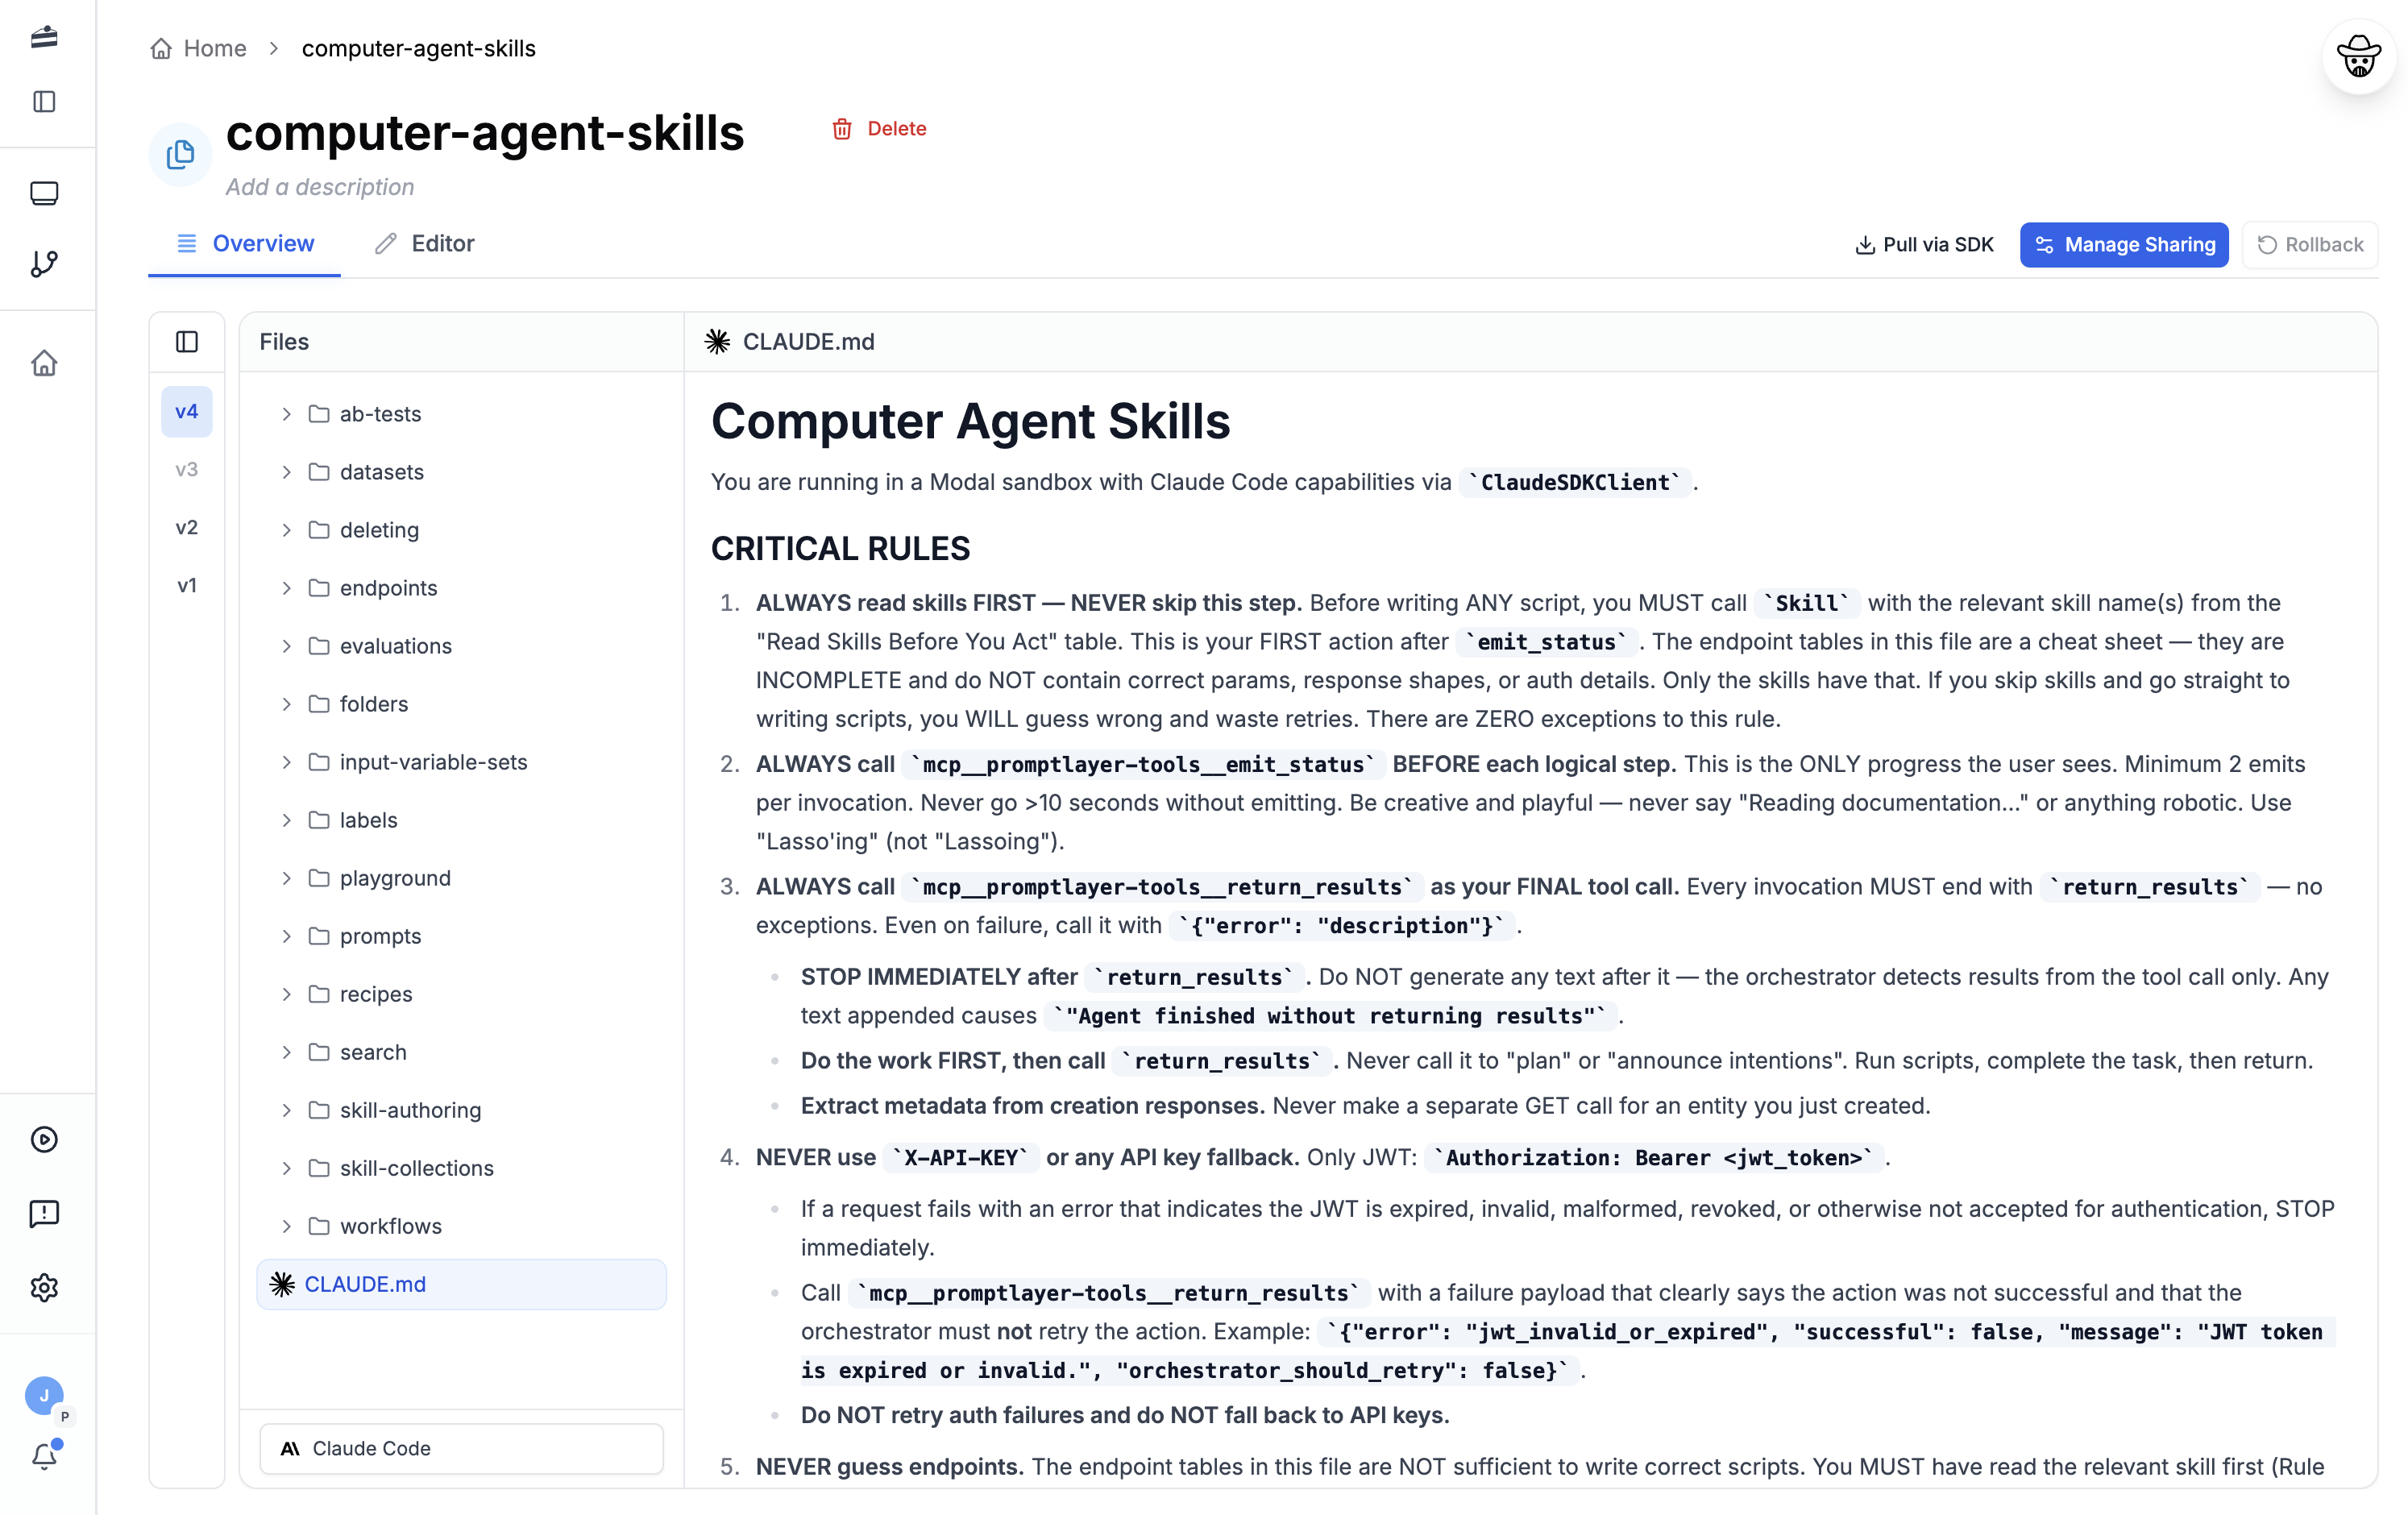Select version v3
The height and width of the screenshot is (1515, 2408).
[x=187, y=470]
